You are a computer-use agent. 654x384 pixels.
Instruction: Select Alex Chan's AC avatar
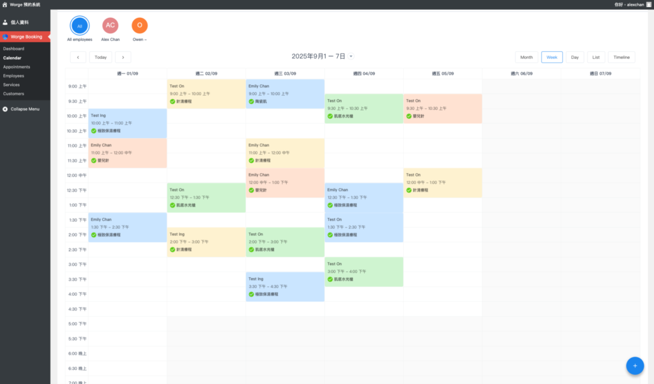[110, 26]
